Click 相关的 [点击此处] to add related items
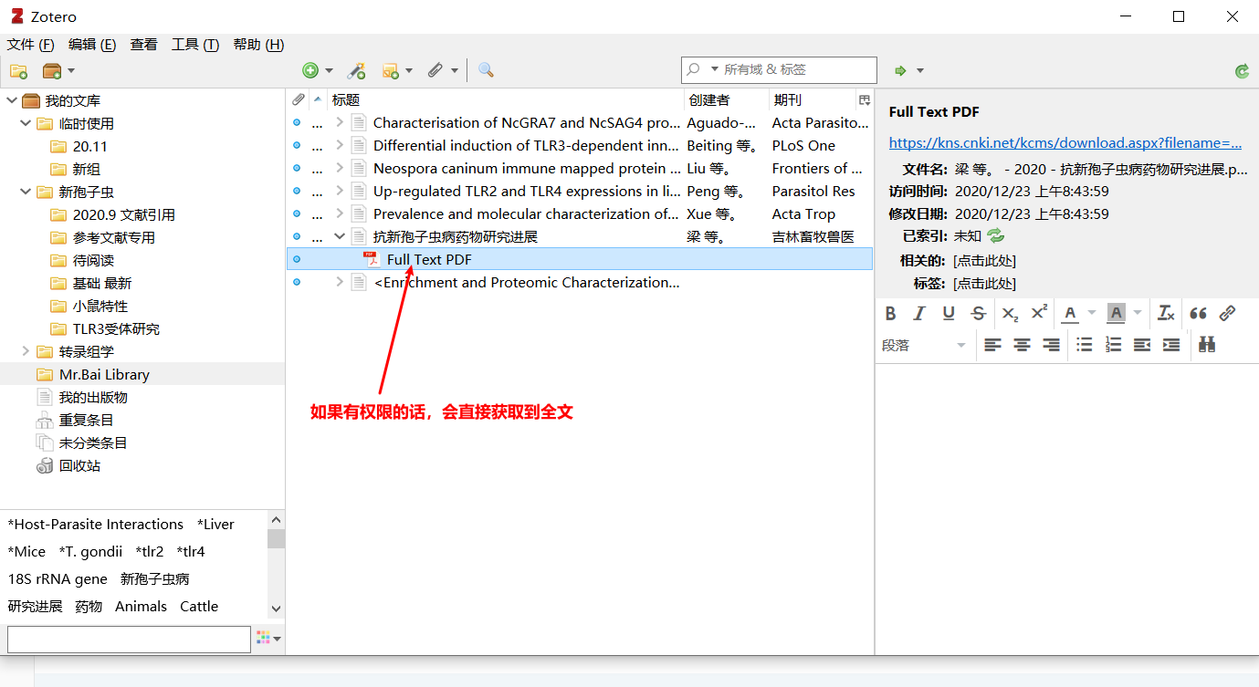Image resolution: width=1259 pixels, height=687 pixels. 984,261
